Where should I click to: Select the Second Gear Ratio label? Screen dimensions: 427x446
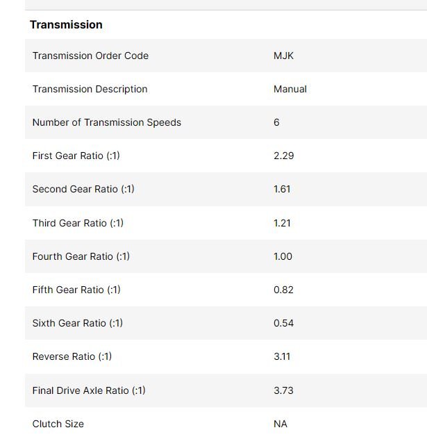(83, 189)
